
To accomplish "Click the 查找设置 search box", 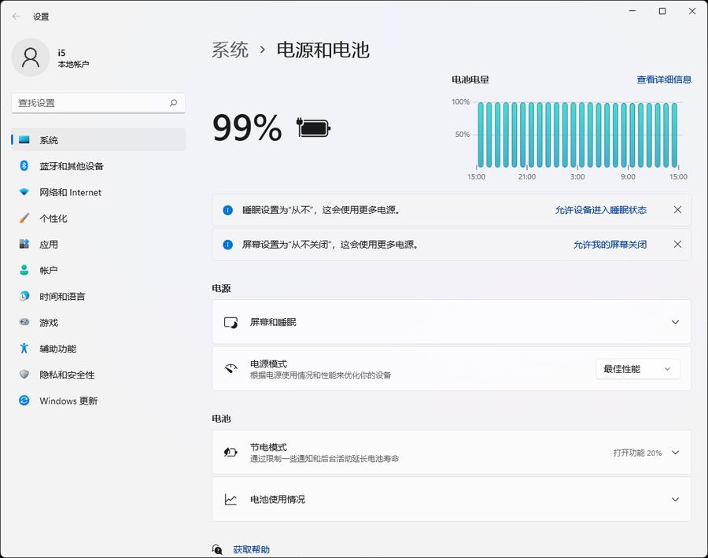I will click(x=90, y=103).
